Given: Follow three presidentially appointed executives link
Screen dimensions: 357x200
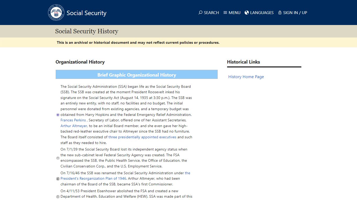Looking at the screenshot, I should pyautogui.click(x=142, y=137).
